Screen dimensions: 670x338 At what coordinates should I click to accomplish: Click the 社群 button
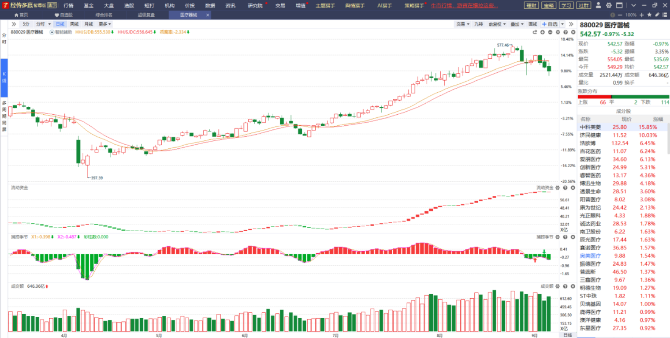click(584, 5)
